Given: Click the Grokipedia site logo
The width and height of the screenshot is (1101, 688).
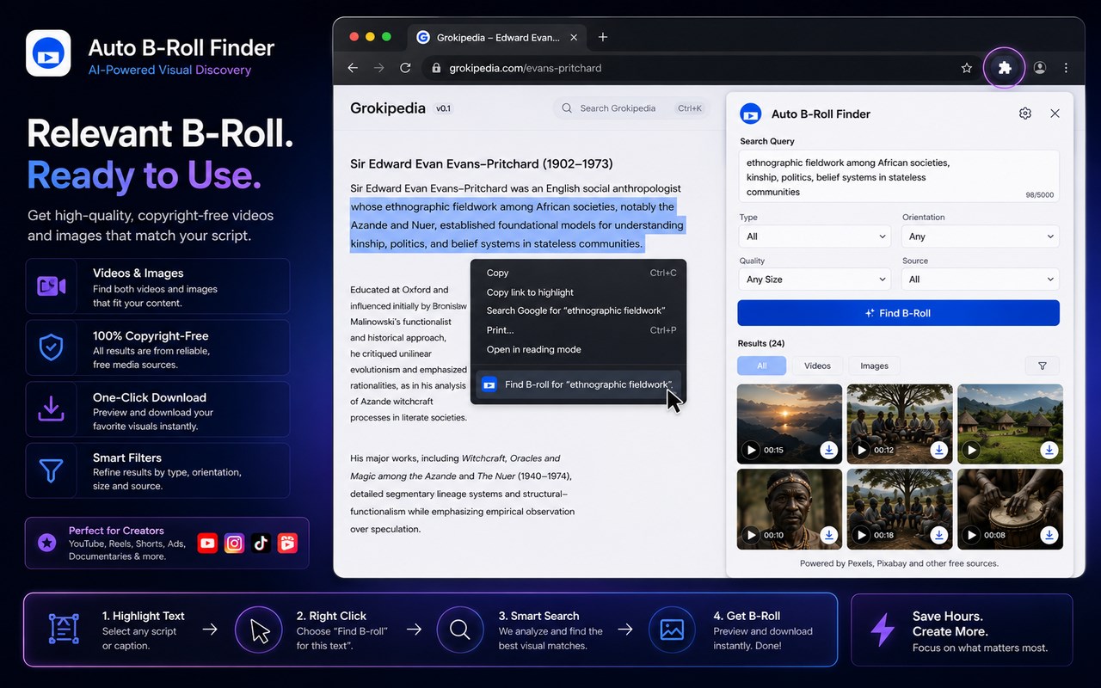Looking at the screenshot, I should 388,108.
